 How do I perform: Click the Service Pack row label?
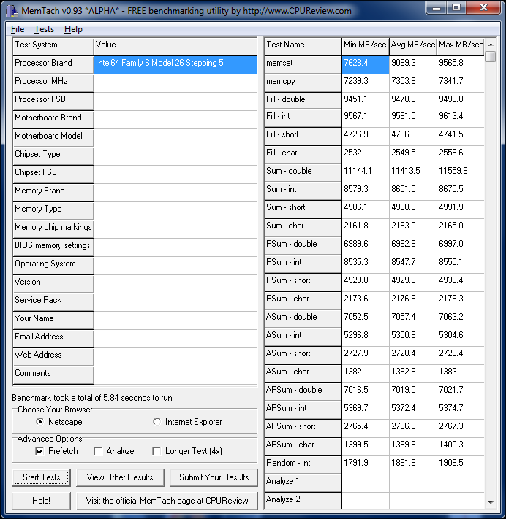coord(53,302)
